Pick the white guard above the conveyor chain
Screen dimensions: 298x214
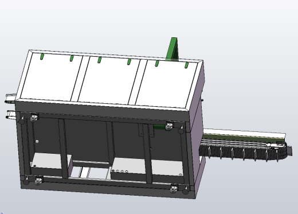pos(244,133)
